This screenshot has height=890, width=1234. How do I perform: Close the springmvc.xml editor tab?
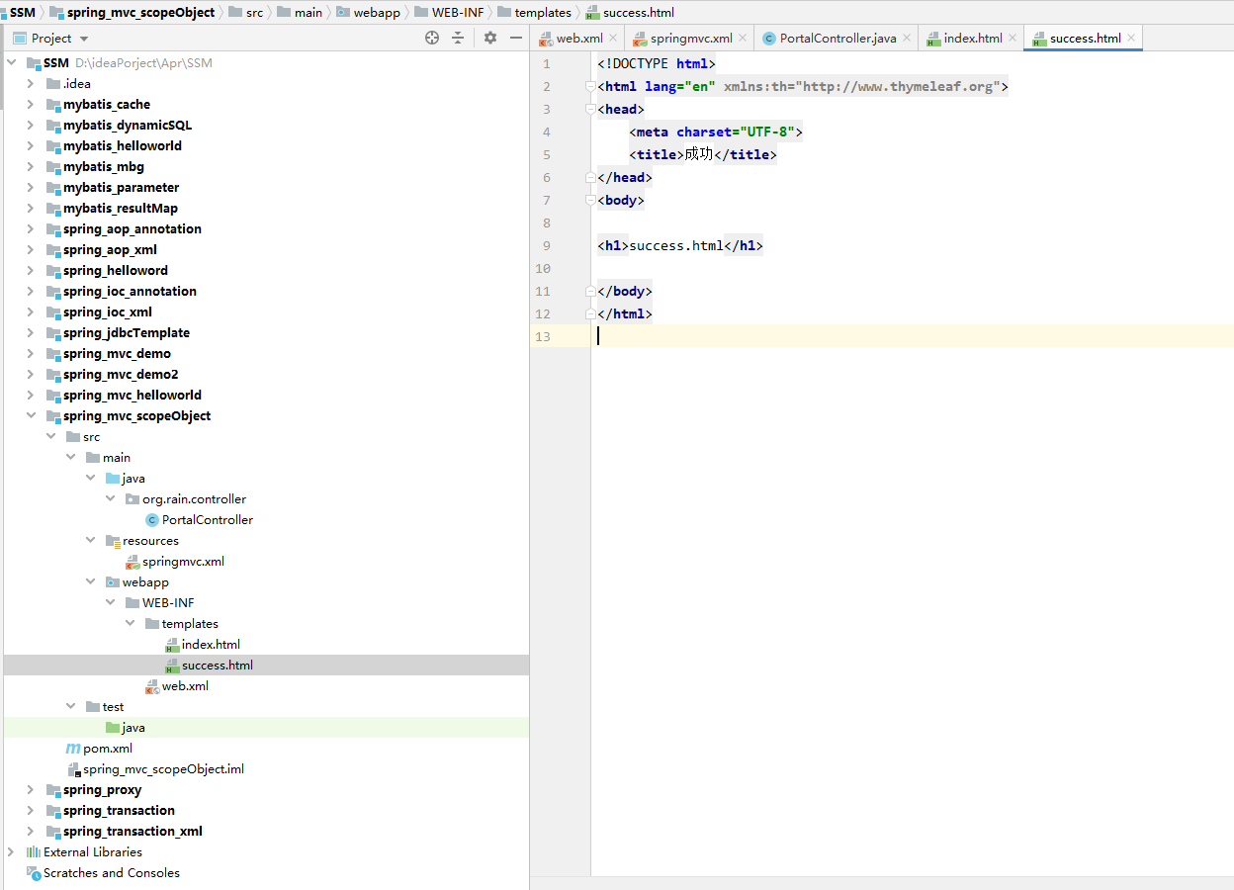pos(743,38)
